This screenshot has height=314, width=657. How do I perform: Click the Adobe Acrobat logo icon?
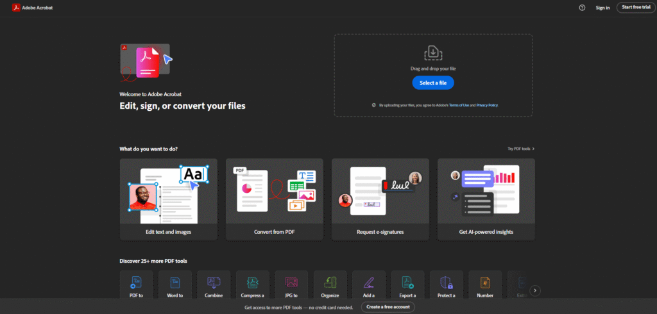16,8
